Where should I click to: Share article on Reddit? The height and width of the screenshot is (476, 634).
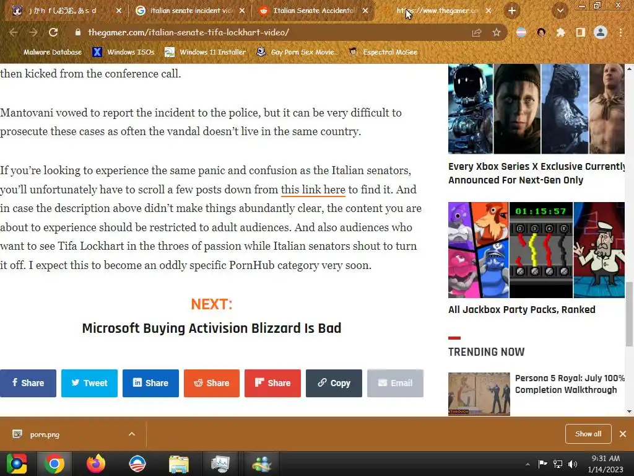pyautogui.click(x=212, y=383)
